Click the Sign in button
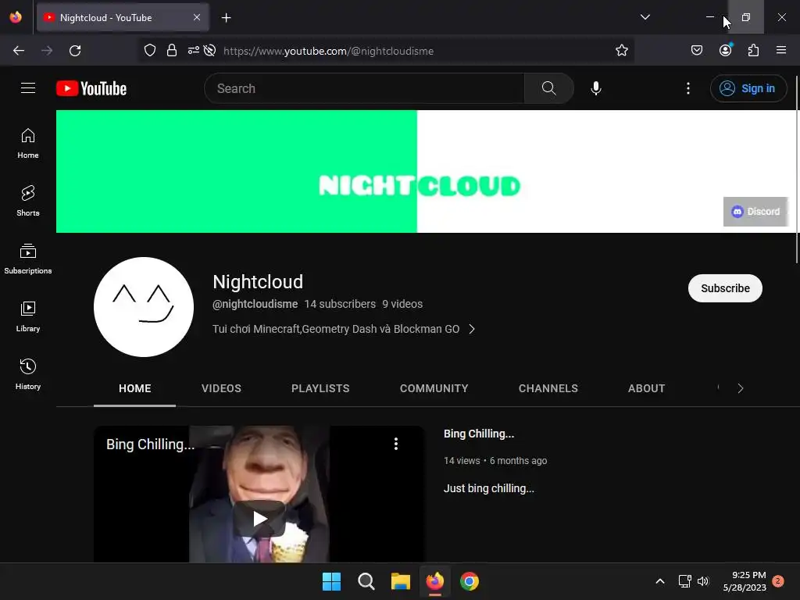The width and height of the screenshot is (800, 600). 748,88
